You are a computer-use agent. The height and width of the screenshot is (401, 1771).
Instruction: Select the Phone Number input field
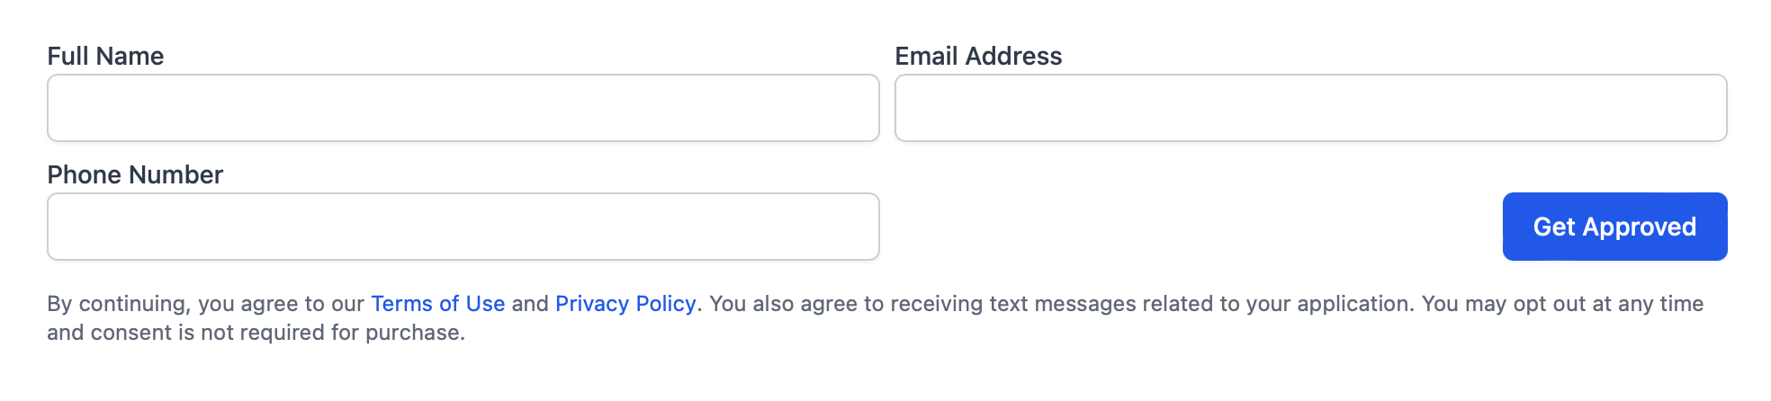463,227
